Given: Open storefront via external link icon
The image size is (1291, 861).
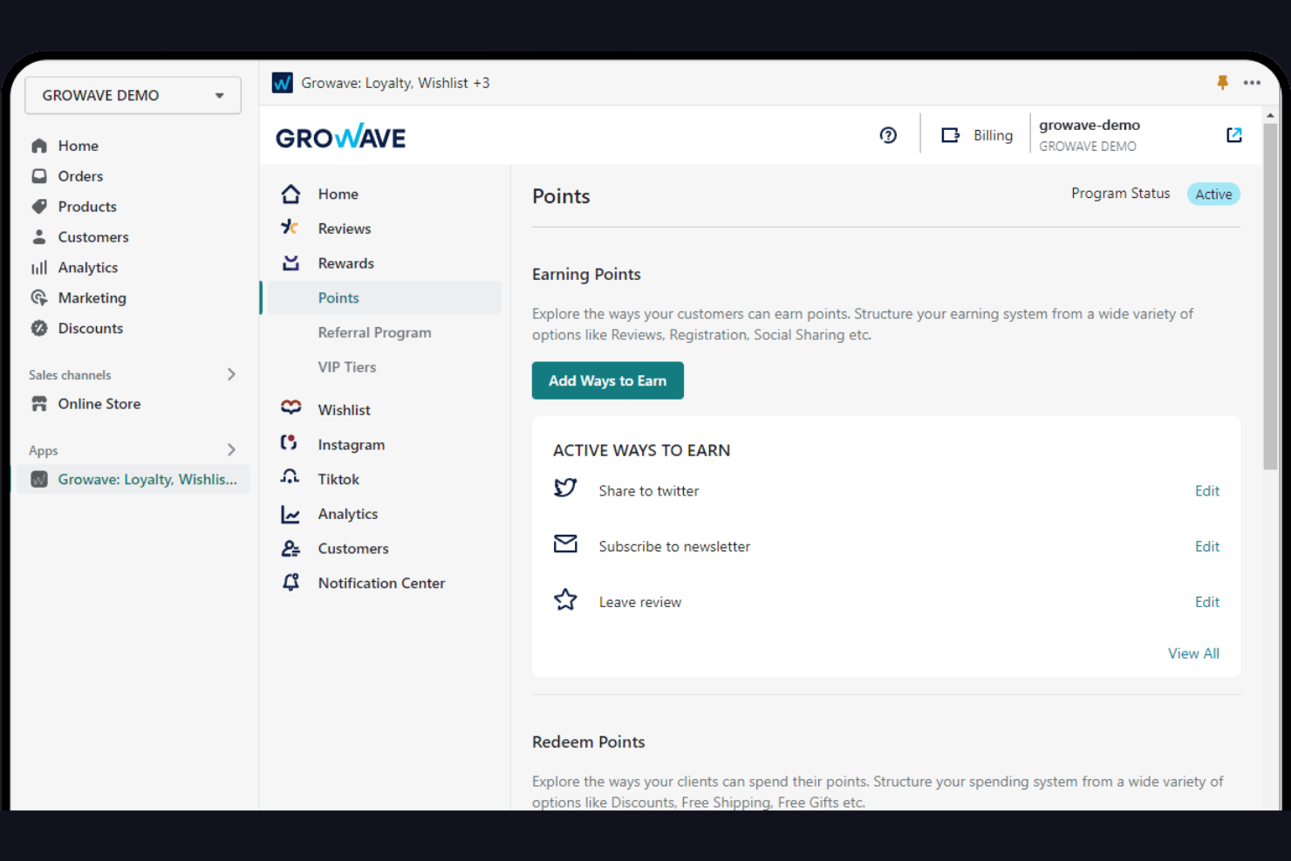Looking at the screenshot, I should (1233, 135).
